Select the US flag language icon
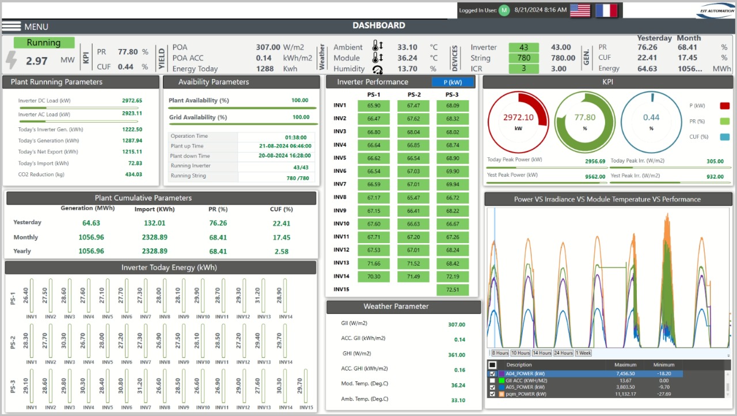This screenshot has width=737, height=416. [x=580, y=10]
